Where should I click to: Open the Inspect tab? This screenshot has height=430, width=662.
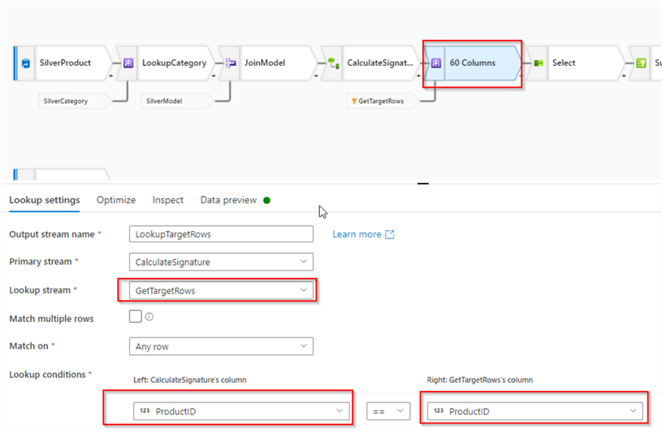tap(167, 200)
